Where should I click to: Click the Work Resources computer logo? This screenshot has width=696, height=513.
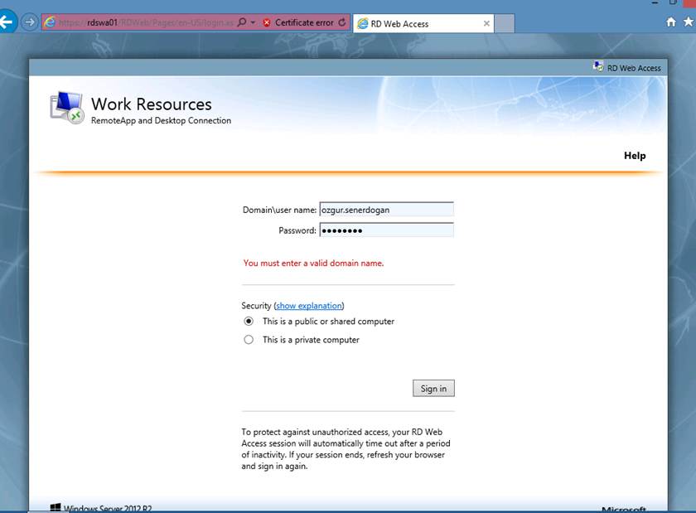click(67, 108)
